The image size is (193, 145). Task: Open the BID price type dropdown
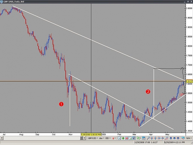[x=108, y=138]
